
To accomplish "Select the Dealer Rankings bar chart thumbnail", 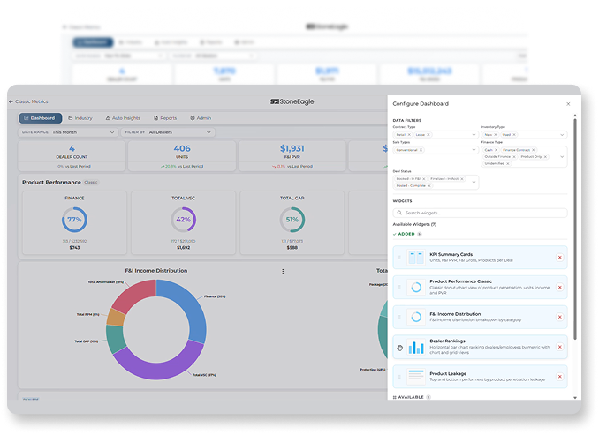I will click(x=416, y=347).
